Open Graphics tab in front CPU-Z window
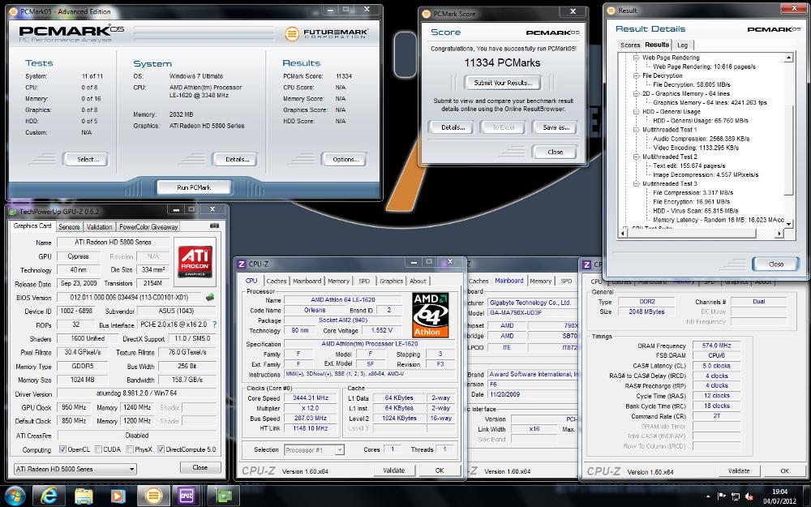This screenshot has width=811, height=507. tap(391, 281)
